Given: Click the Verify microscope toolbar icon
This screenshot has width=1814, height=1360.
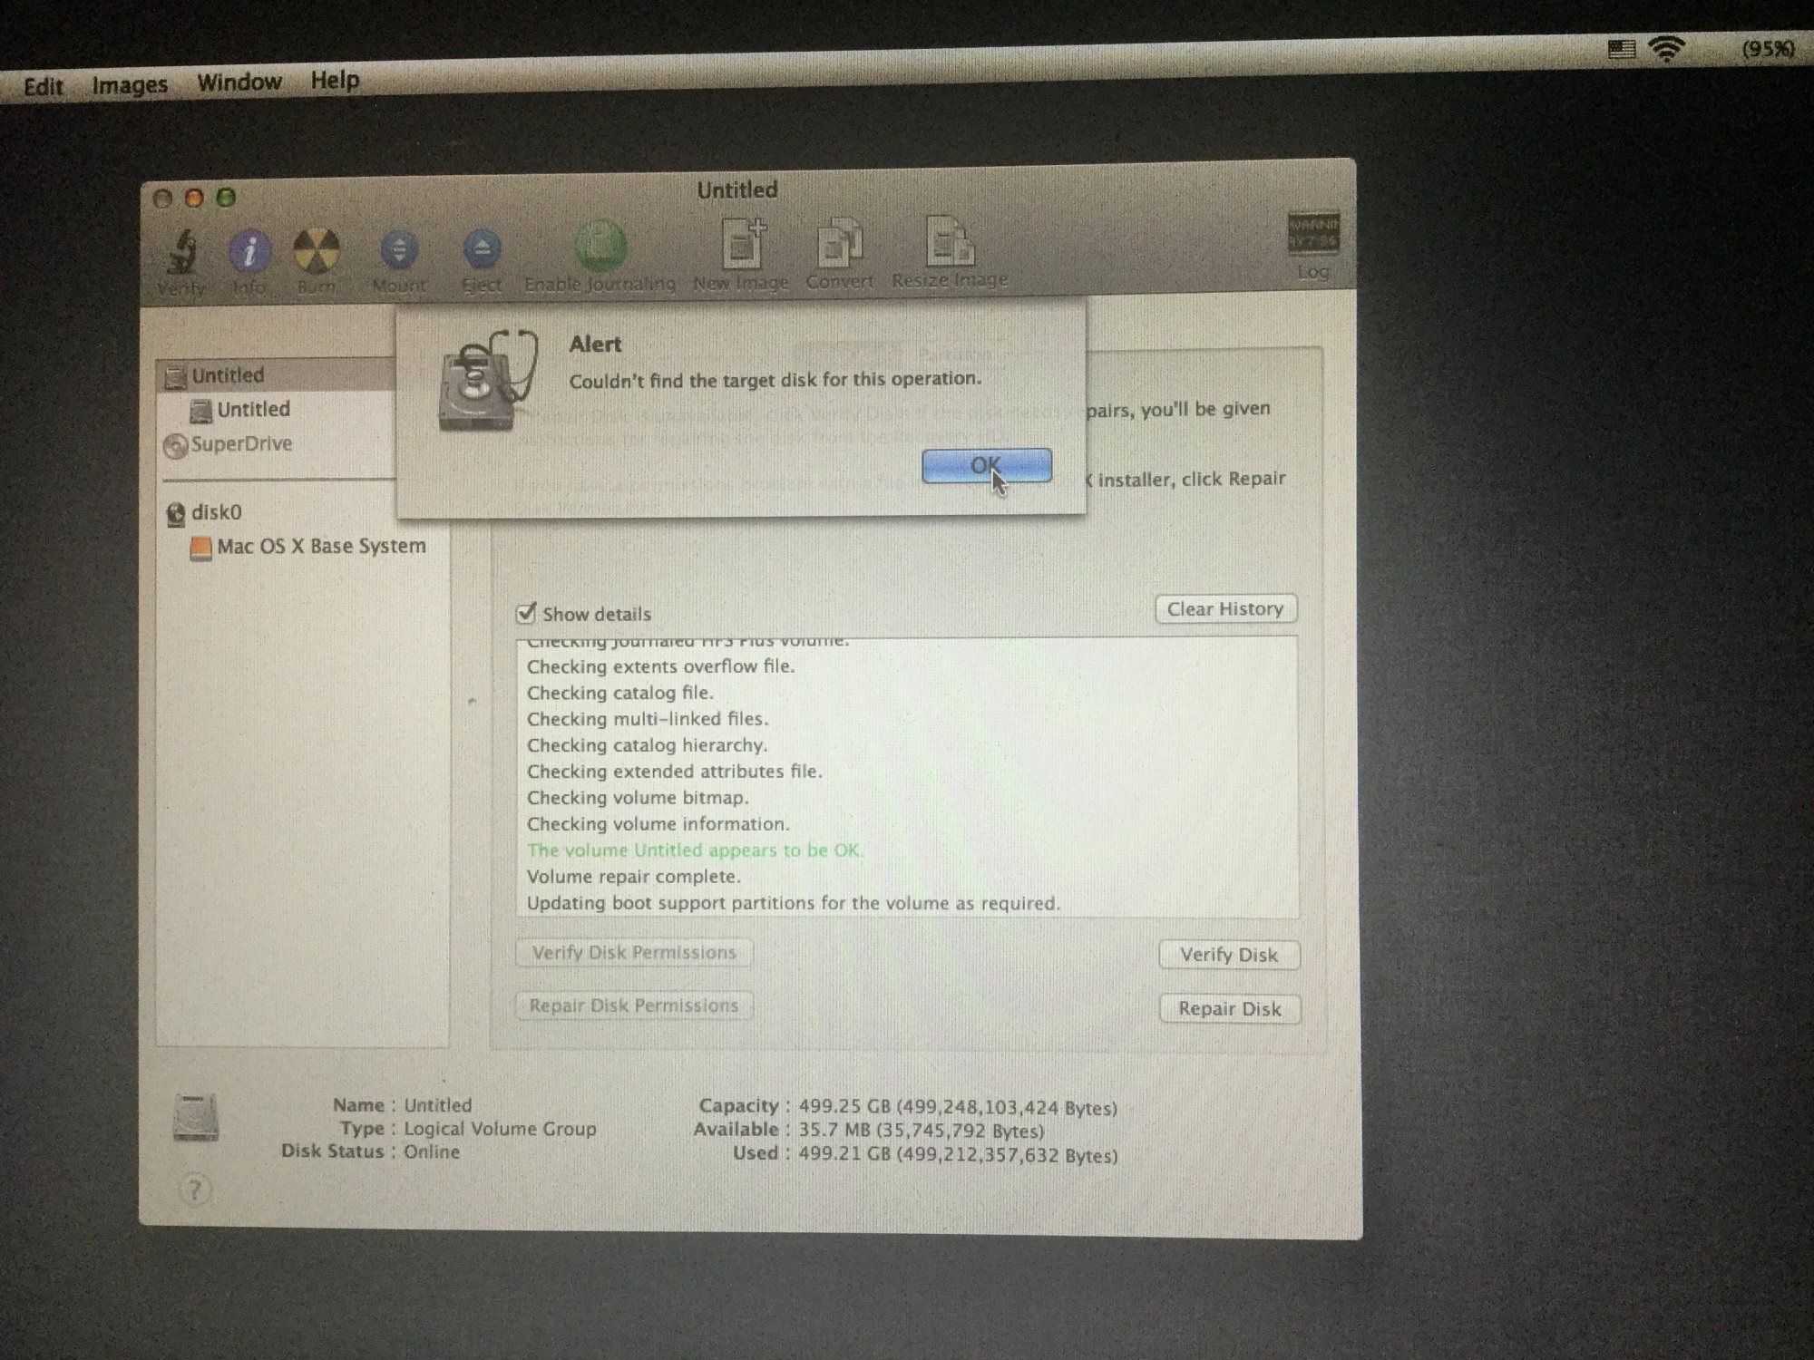Looking at the screenshot, I should click(182, 253).
